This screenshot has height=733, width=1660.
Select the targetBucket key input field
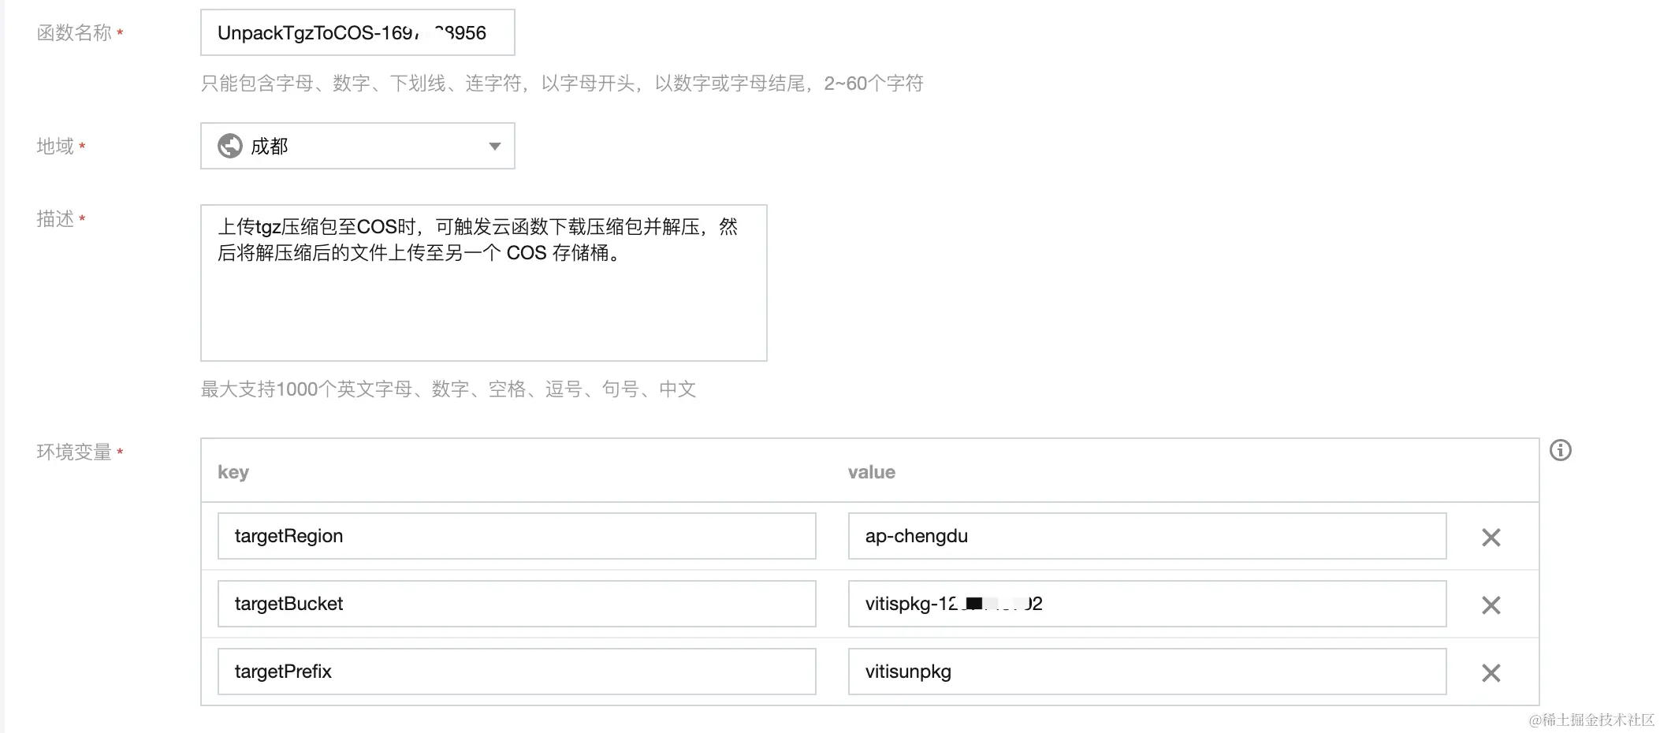516,605
